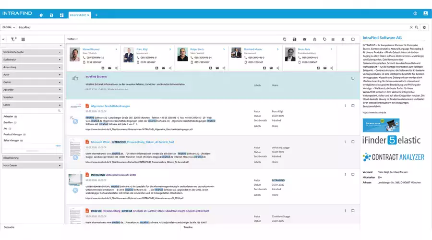Open Manuel Brunner's profile name link
432x240 pixels.
[x=91, y=49]
